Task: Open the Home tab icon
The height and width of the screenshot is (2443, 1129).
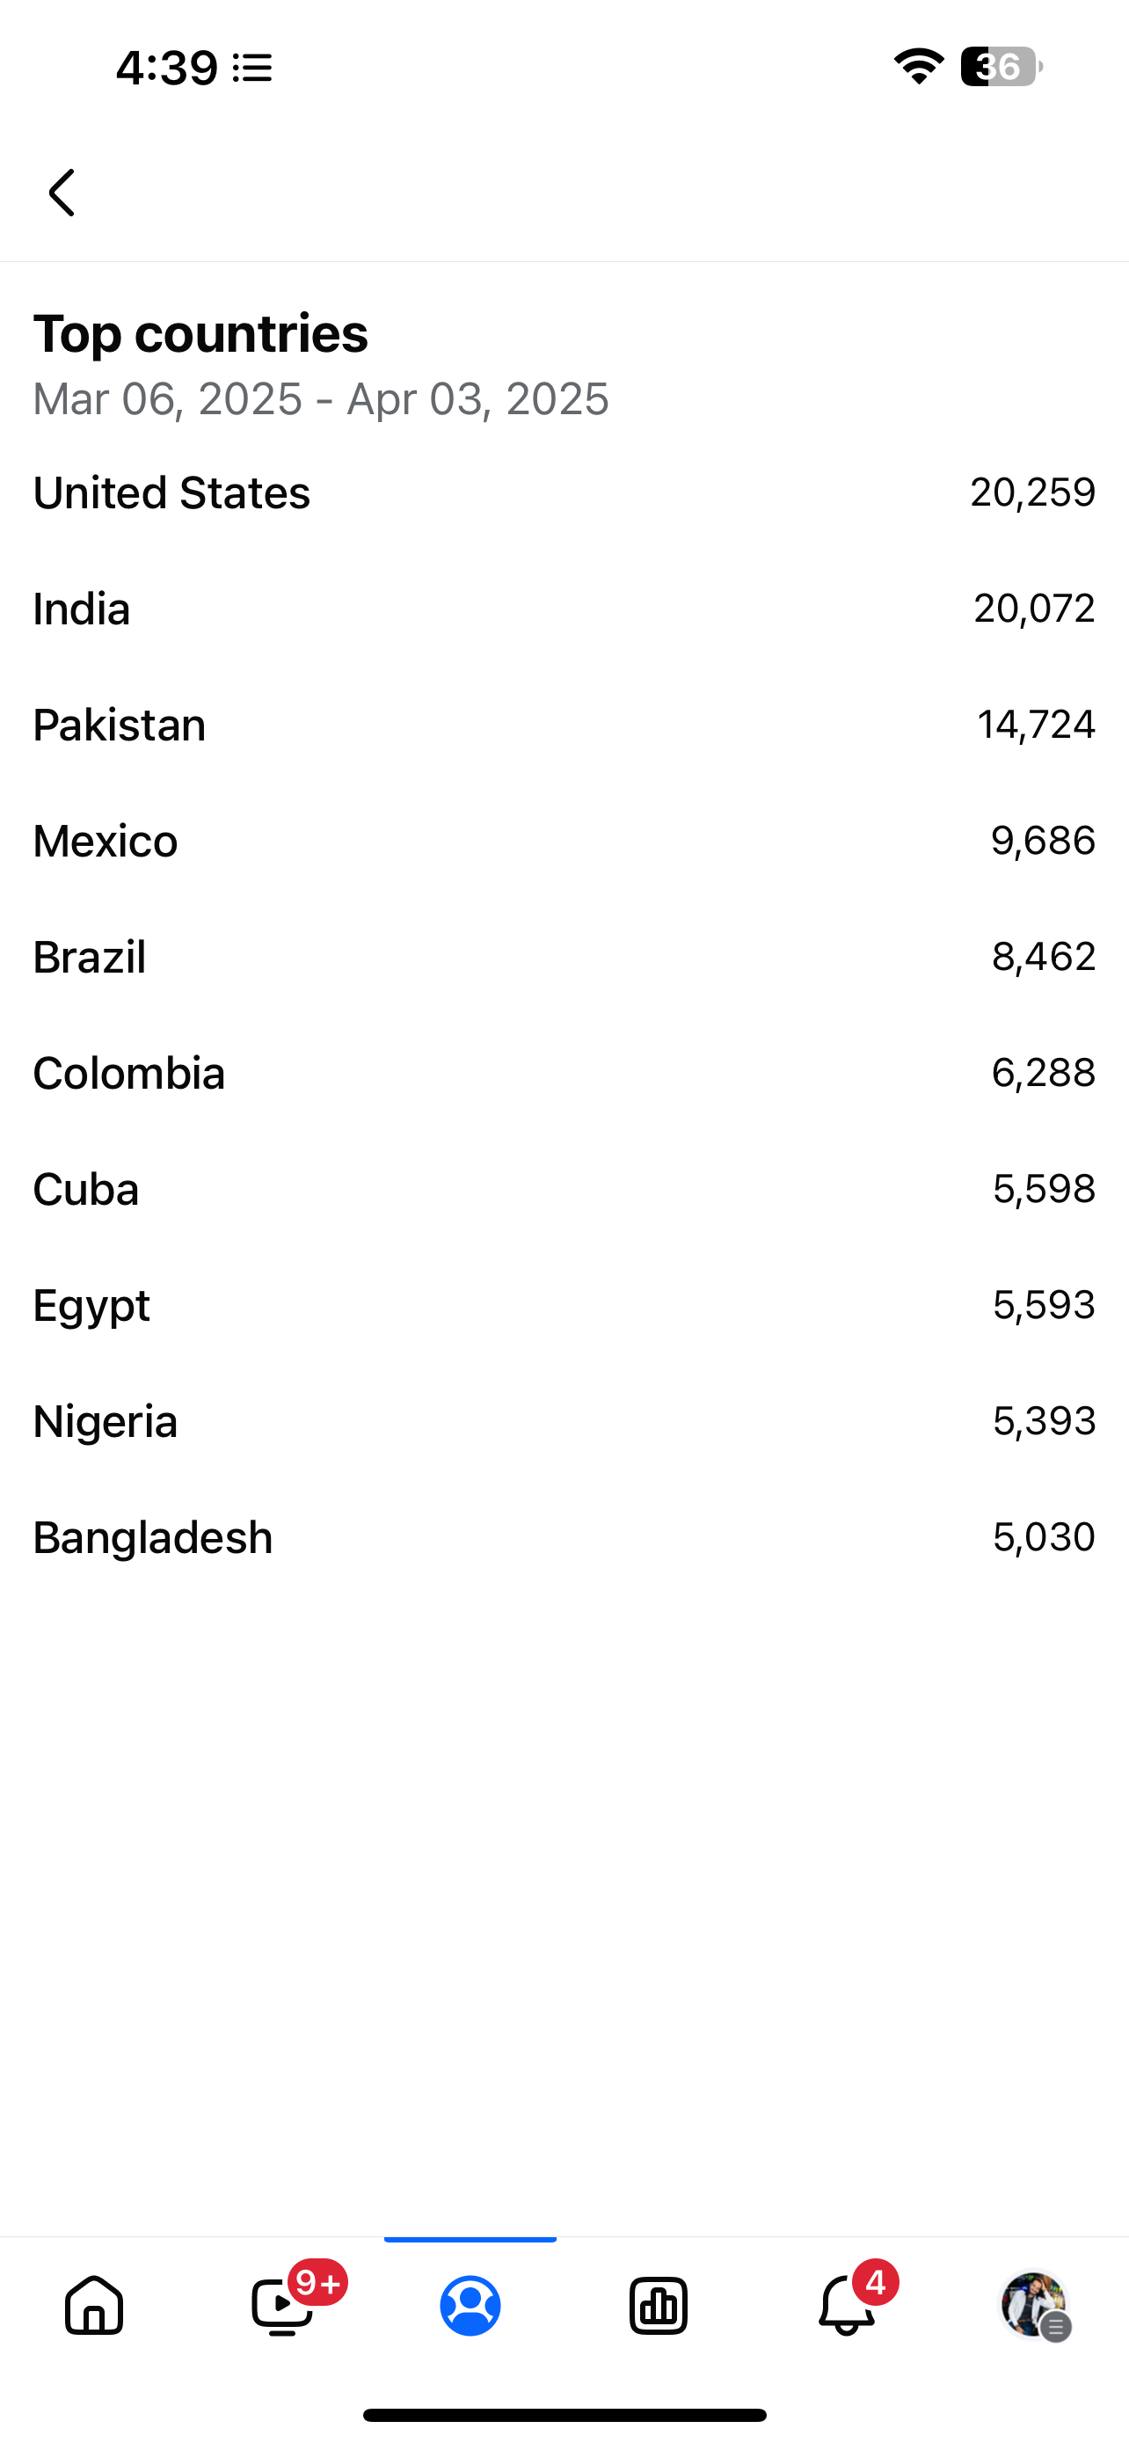Action: [x=94, y=2305]
